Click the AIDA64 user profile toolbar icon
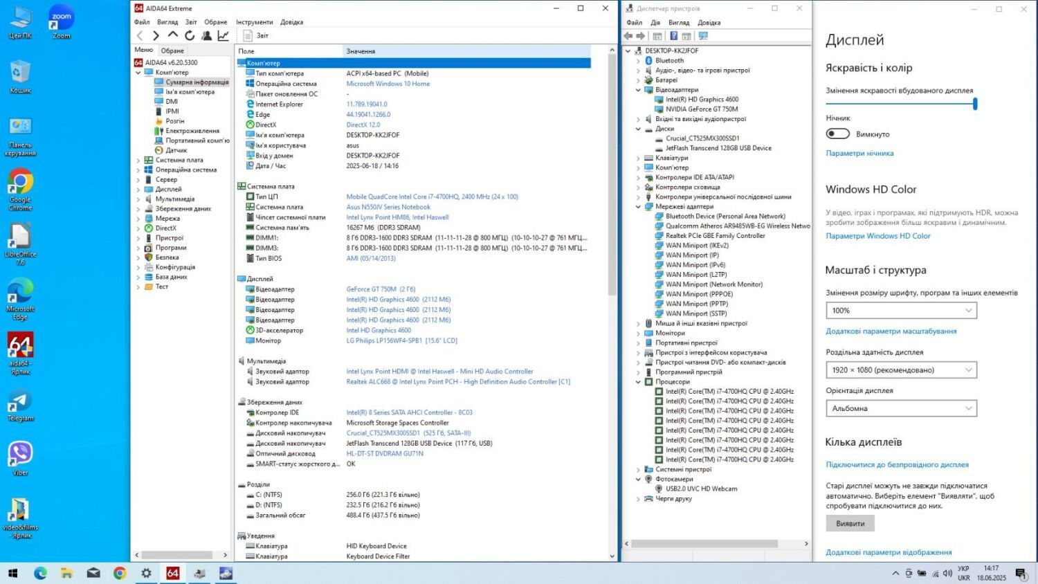 coord(206,35)
